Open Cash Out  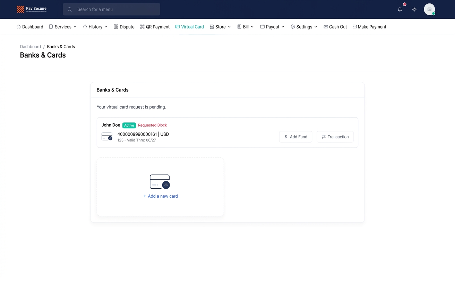click(335, 27)
